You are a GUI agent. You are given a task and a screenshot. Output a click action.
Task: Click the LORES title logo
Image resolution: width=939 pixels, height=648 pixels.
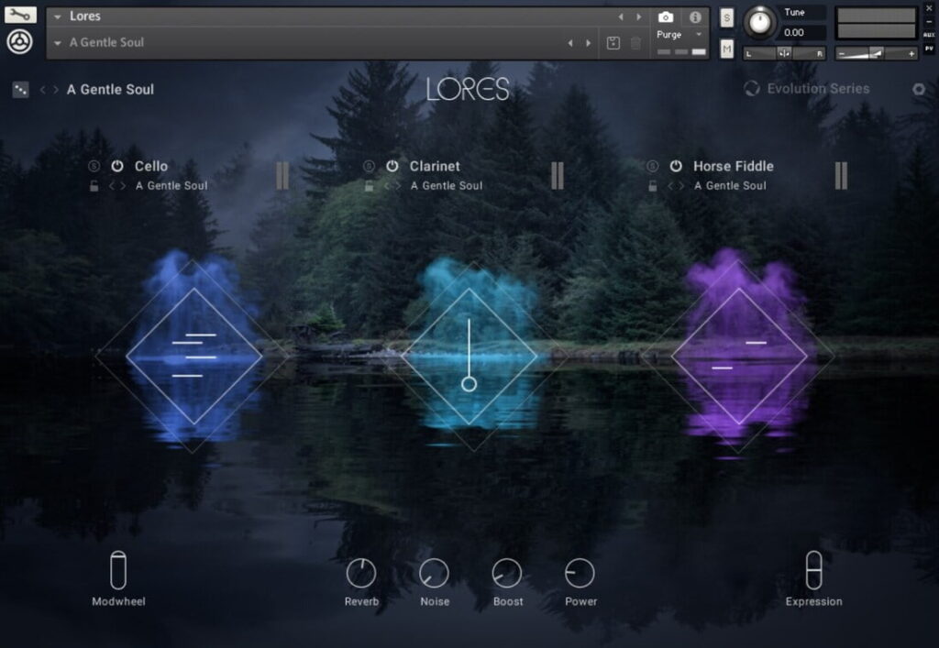[x=468, y=89]
